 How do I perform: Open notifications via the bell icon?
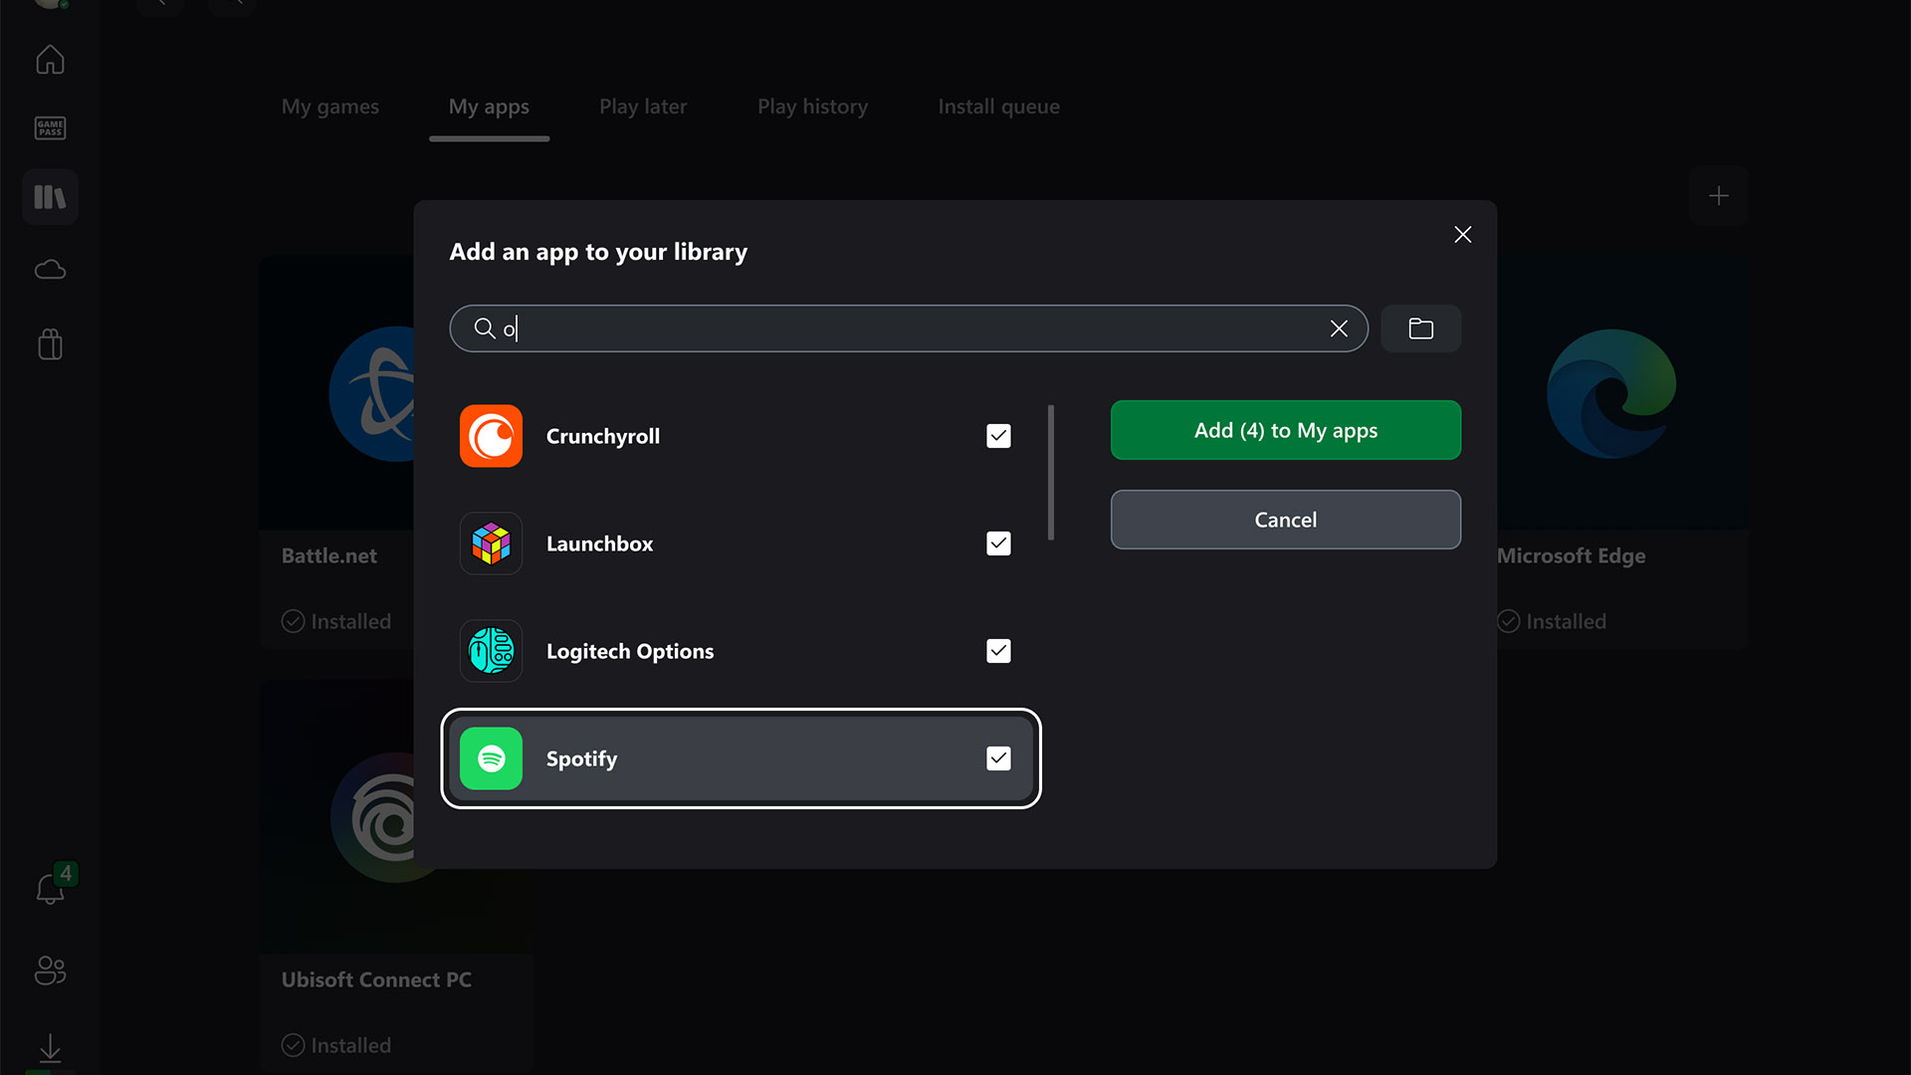[49, 889]
